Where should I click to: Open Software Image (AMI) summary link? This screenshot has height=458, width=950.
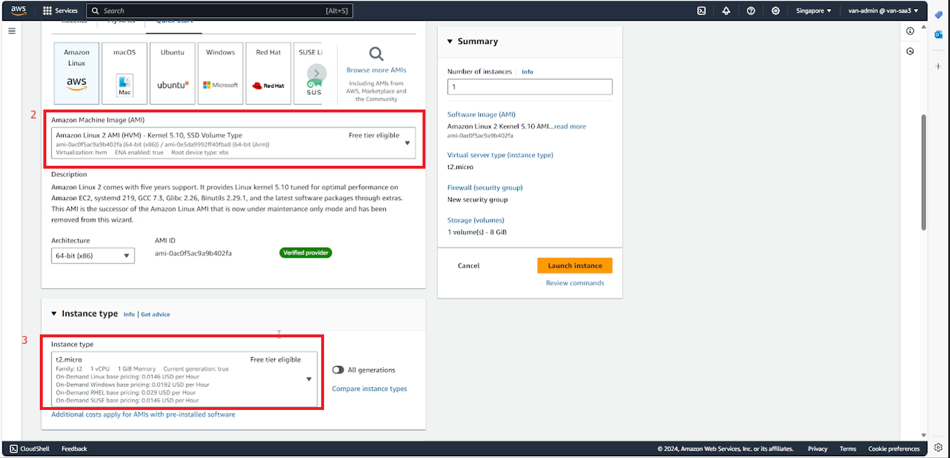click(x=481, y=114)
